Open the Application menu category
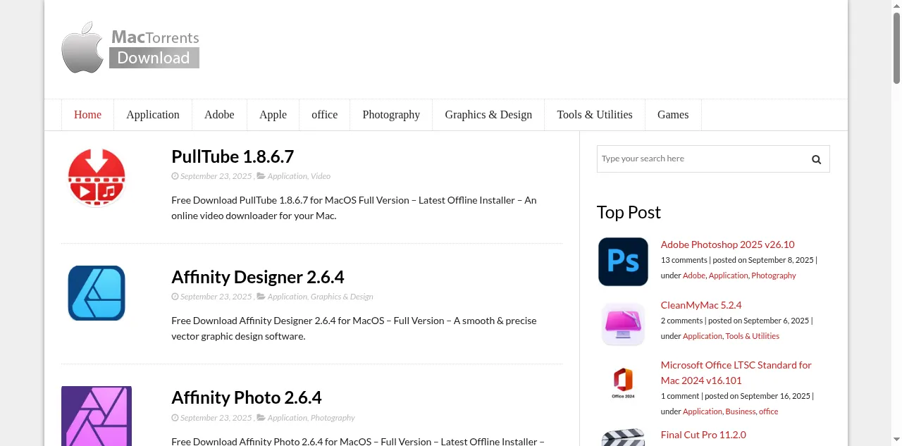Viewport: 902px width, 446px height. point(153,115)
